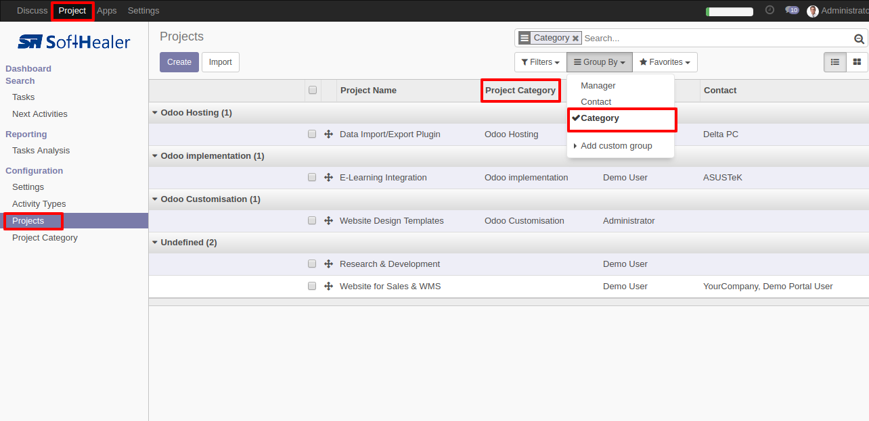Uncheck the Category group-by option

621,118
